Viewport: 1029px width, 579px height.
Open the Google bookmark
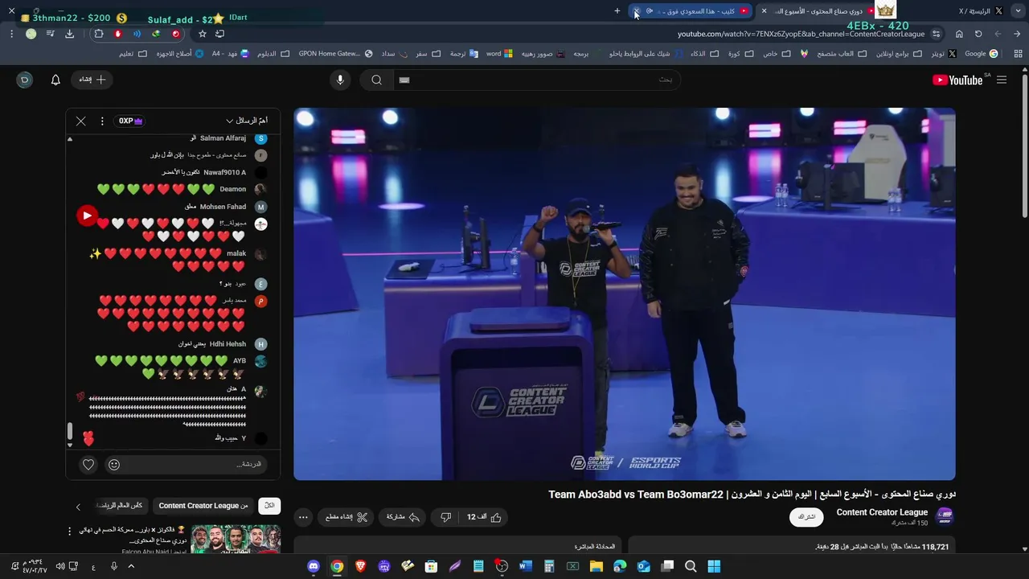pyautogui.click(x=982, y=54)
